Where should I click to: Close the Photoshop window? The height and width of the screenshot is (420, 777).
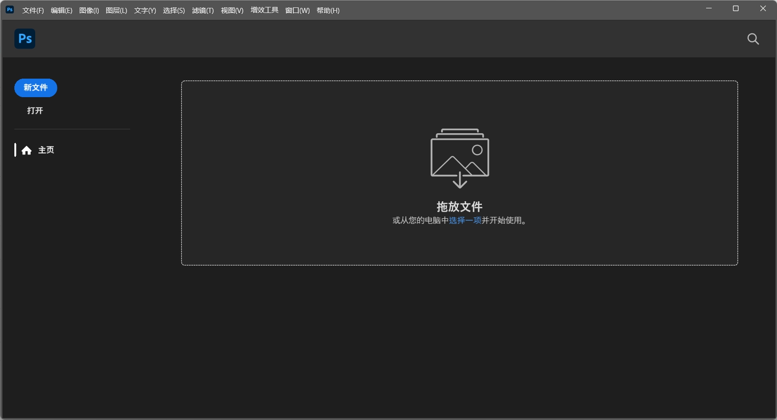coord(763,8)
